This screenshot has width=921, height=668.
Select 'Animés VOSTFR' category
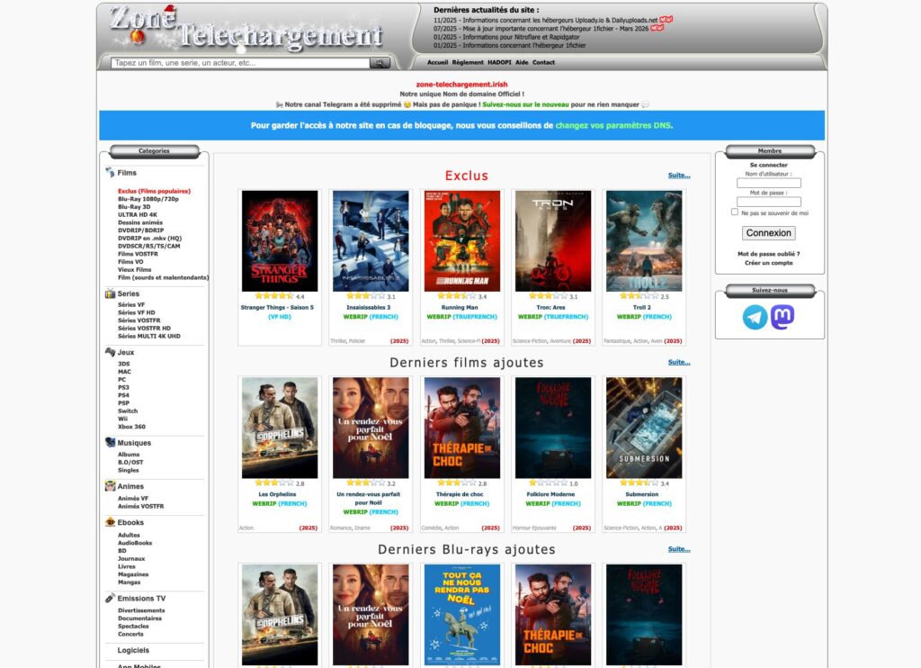coord(141,506)
